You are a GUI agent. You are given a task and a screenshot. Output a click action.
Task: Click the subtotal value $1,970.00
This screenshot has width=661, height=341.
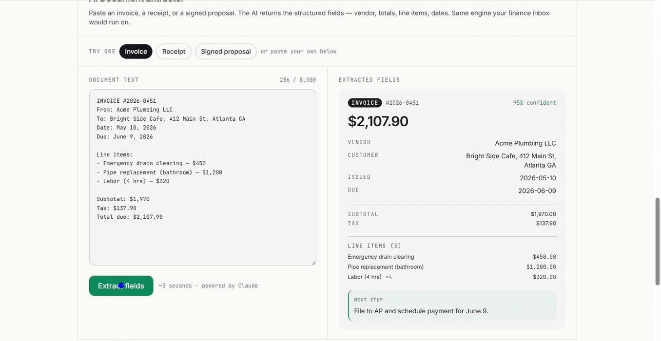coord(543,214)
